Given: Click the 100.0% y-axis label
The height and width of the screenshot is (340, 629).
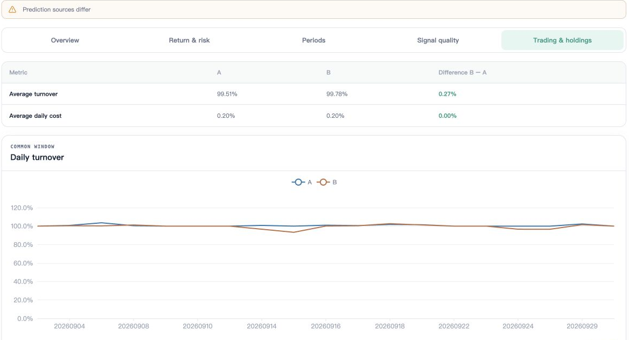Looking at the screenshot, I should coord(22,226).
